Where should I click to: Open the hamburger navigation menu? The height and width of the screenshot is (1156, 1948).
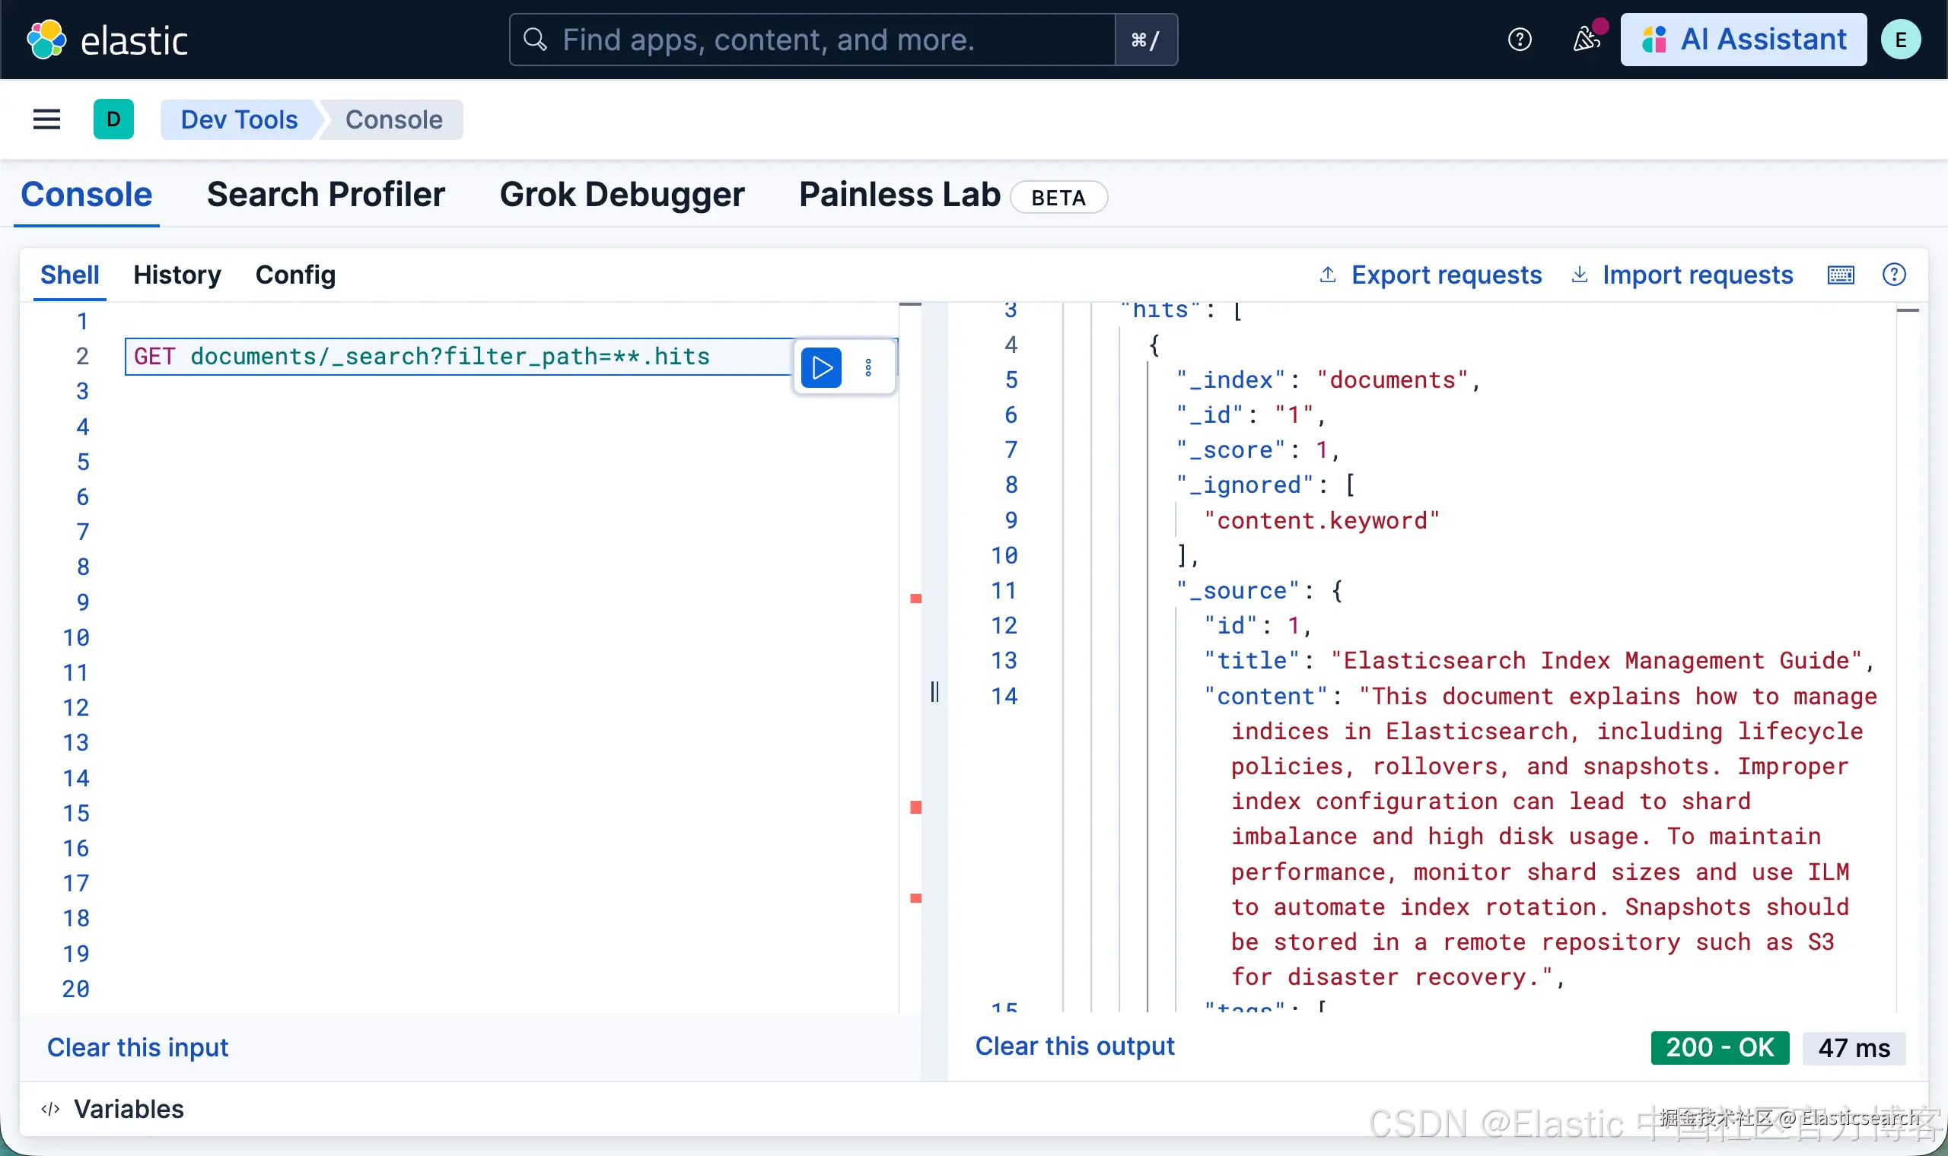46,119
